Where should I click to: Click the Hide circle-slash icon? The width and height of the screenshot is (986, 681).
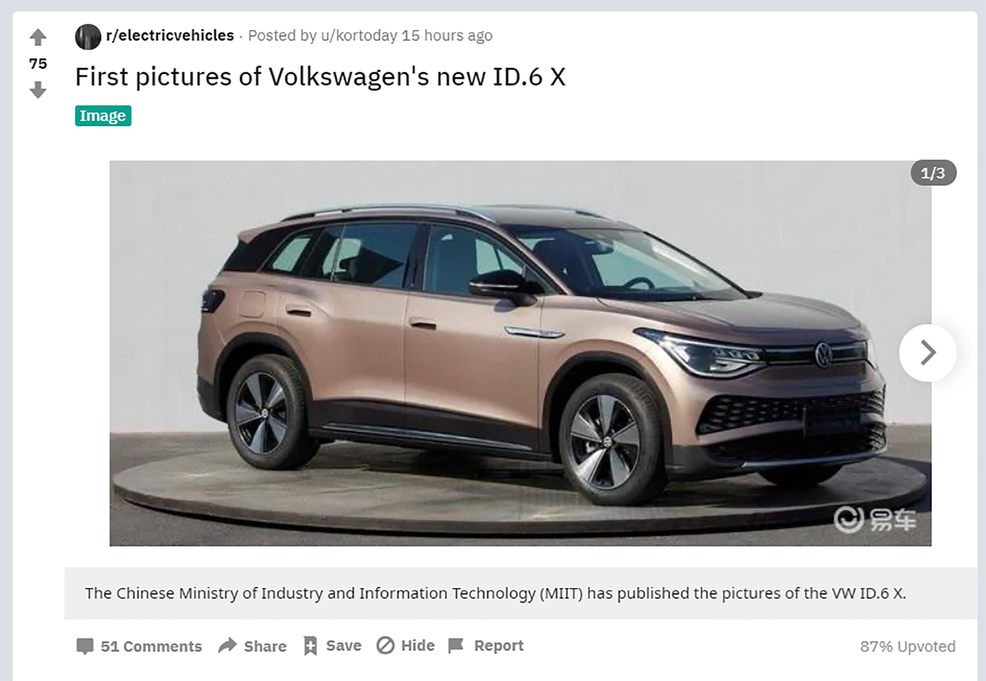[x=386, y=645]
